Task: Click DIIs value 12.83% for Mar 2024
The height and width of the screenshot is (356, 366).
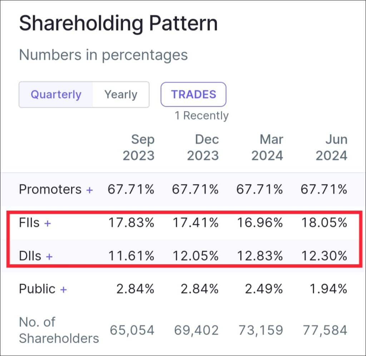Action: tap(260, 256)
